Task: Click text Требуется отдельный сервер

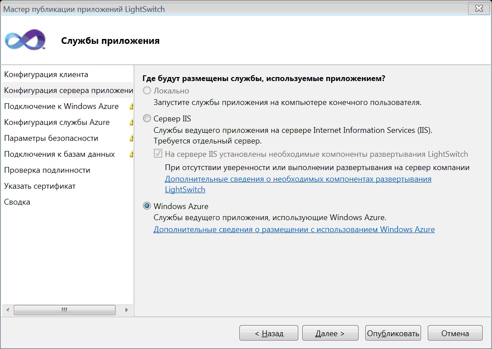Action: point(207,141)
